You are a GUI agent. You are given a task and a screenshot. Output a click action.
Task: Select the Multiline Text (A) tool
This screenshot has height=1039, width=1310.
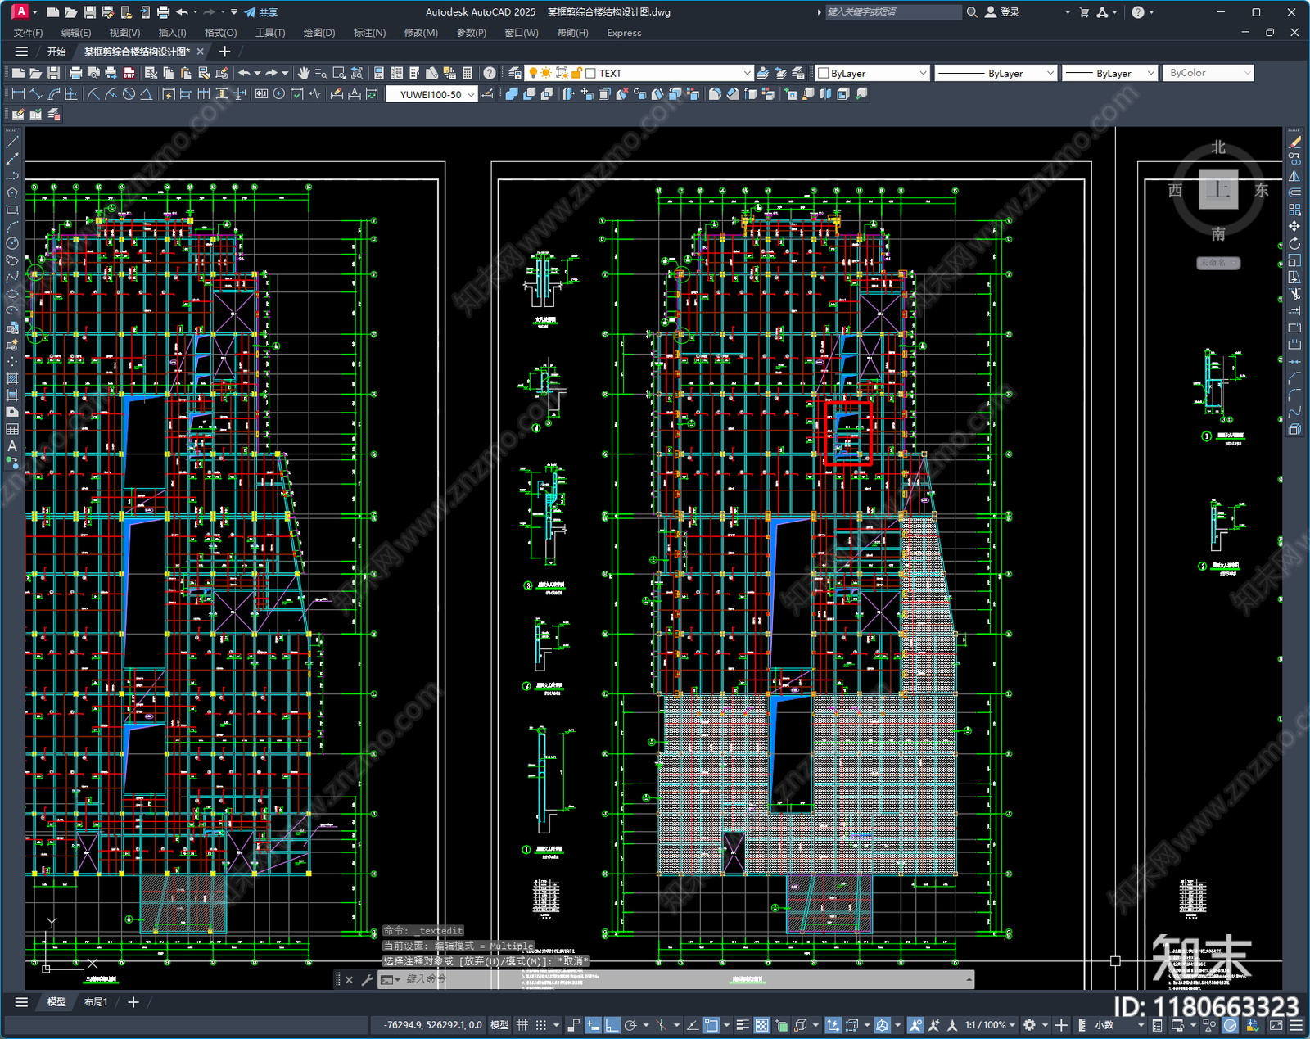(12, 446)
